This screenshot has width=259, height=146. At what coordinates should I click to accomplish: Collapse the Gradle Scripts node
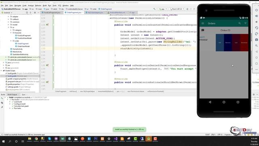(1, 71)
